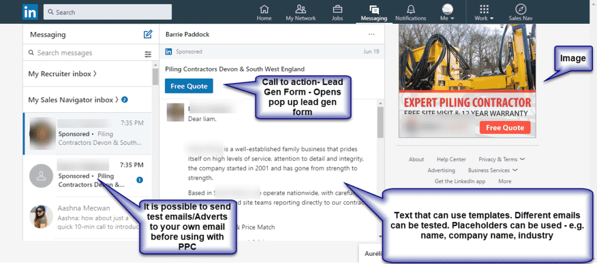This screenshot has width=597, height=264.
Task: Click the Jun 19 message date
Action: [371, 52]
